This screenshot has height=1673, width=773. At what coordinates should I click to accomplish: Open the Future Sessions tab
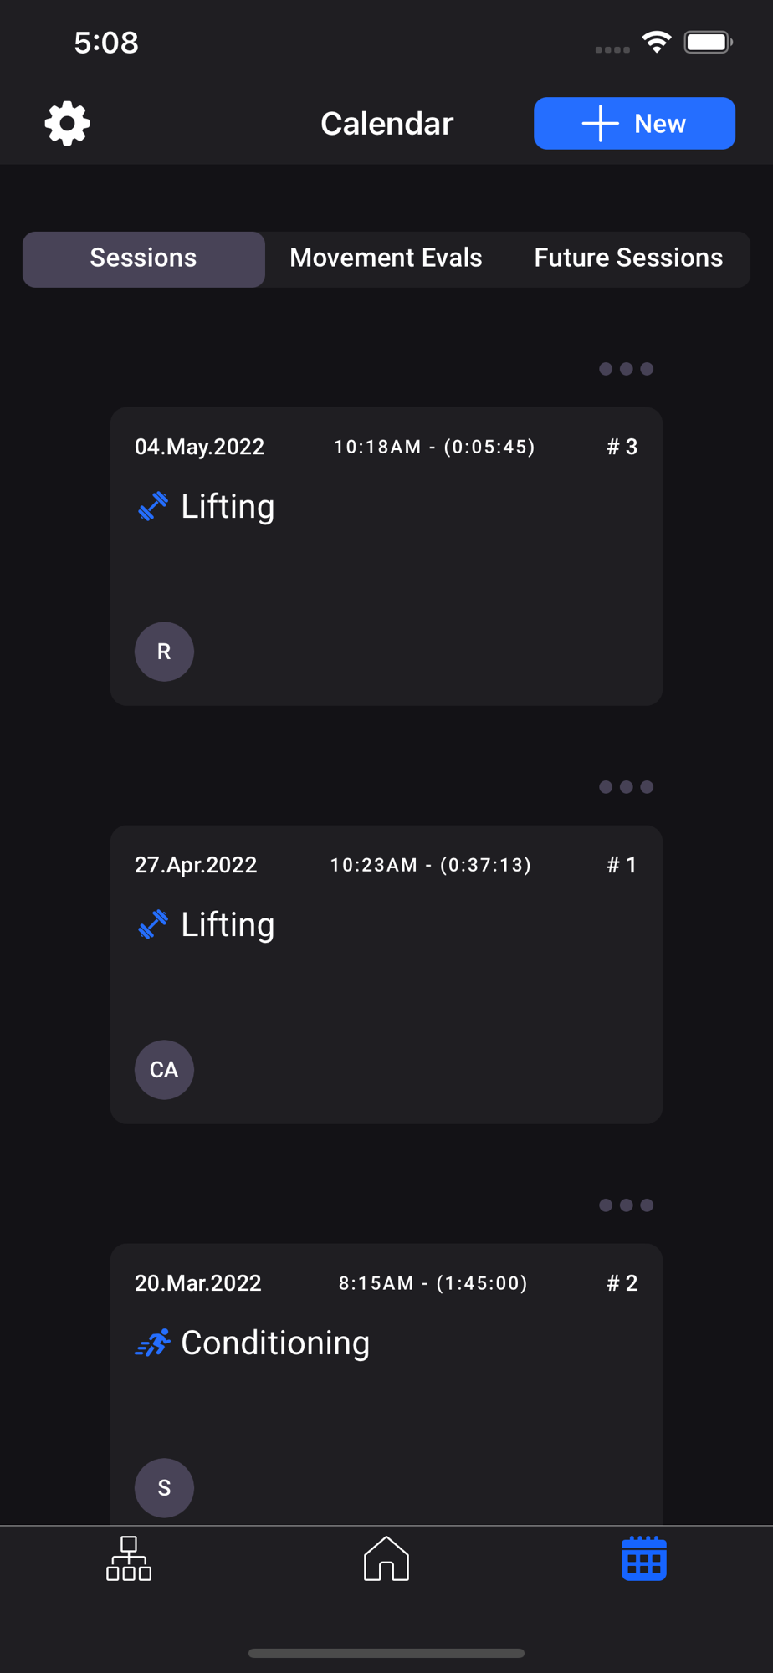tap(628, 258)
